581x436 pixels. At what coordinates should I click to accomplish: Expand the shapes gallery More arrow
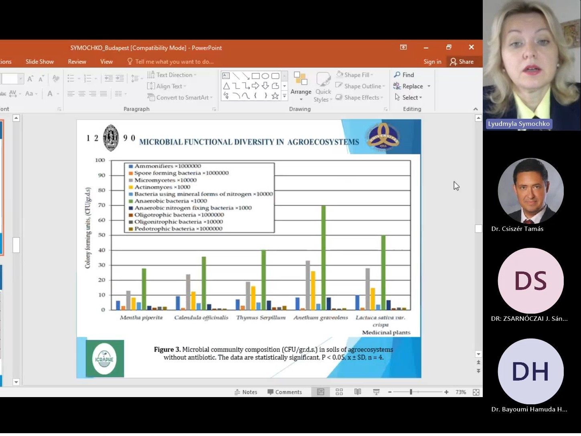click(x=285, y=96)
